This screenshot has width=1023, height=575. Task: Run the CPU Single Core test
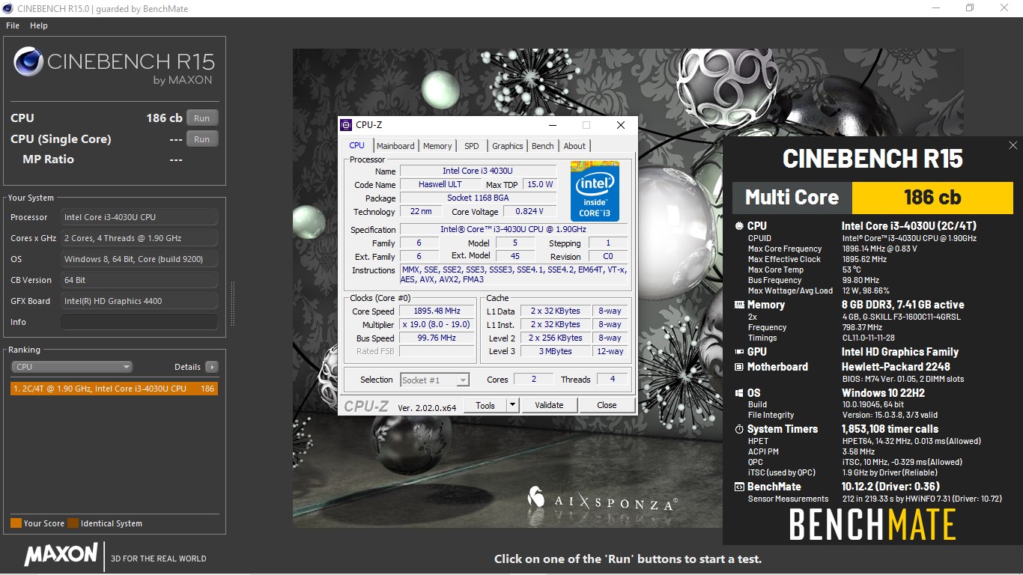click(202, 139)
